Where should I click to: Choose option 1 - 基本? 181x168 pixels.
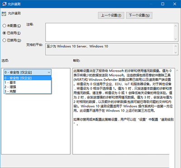click(28, 83)
